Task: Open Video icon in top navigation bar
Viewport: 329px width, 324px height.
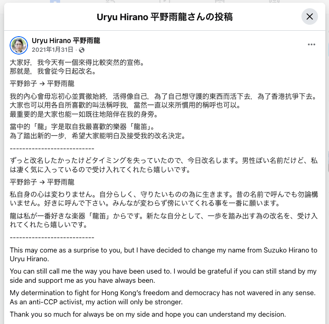Action: [165, 1]
